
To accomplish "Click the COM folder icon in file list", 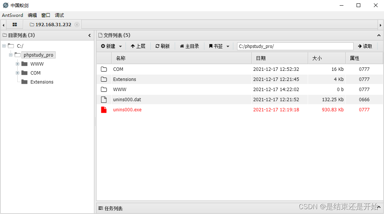I will (x=104, y=69).
